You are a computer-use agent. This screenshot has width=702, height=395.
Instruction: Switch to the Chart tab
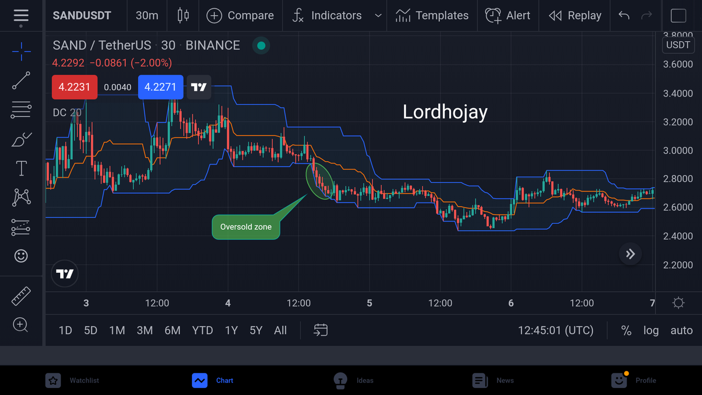[213, 380]
